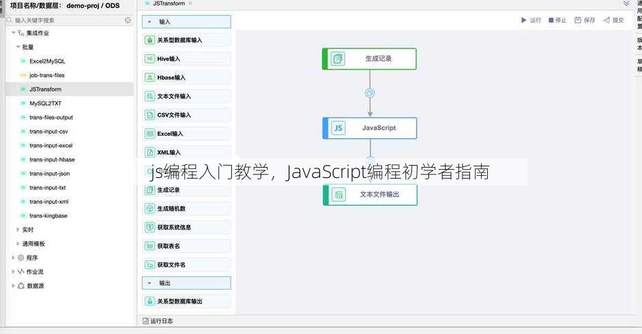The width and height of the screenshot is (642, 334).
Task: Click the 关系型数据库输出 component icon
Action: [x=150, y=301]
